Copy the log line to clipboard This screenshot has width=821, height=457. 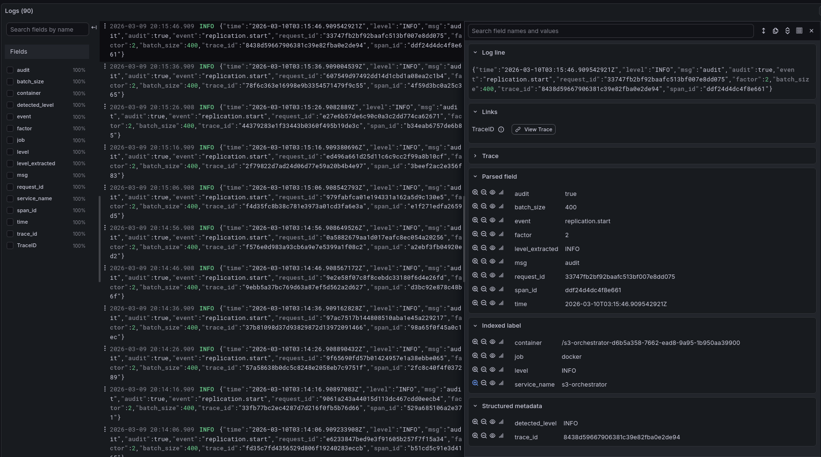pos(775,31)
